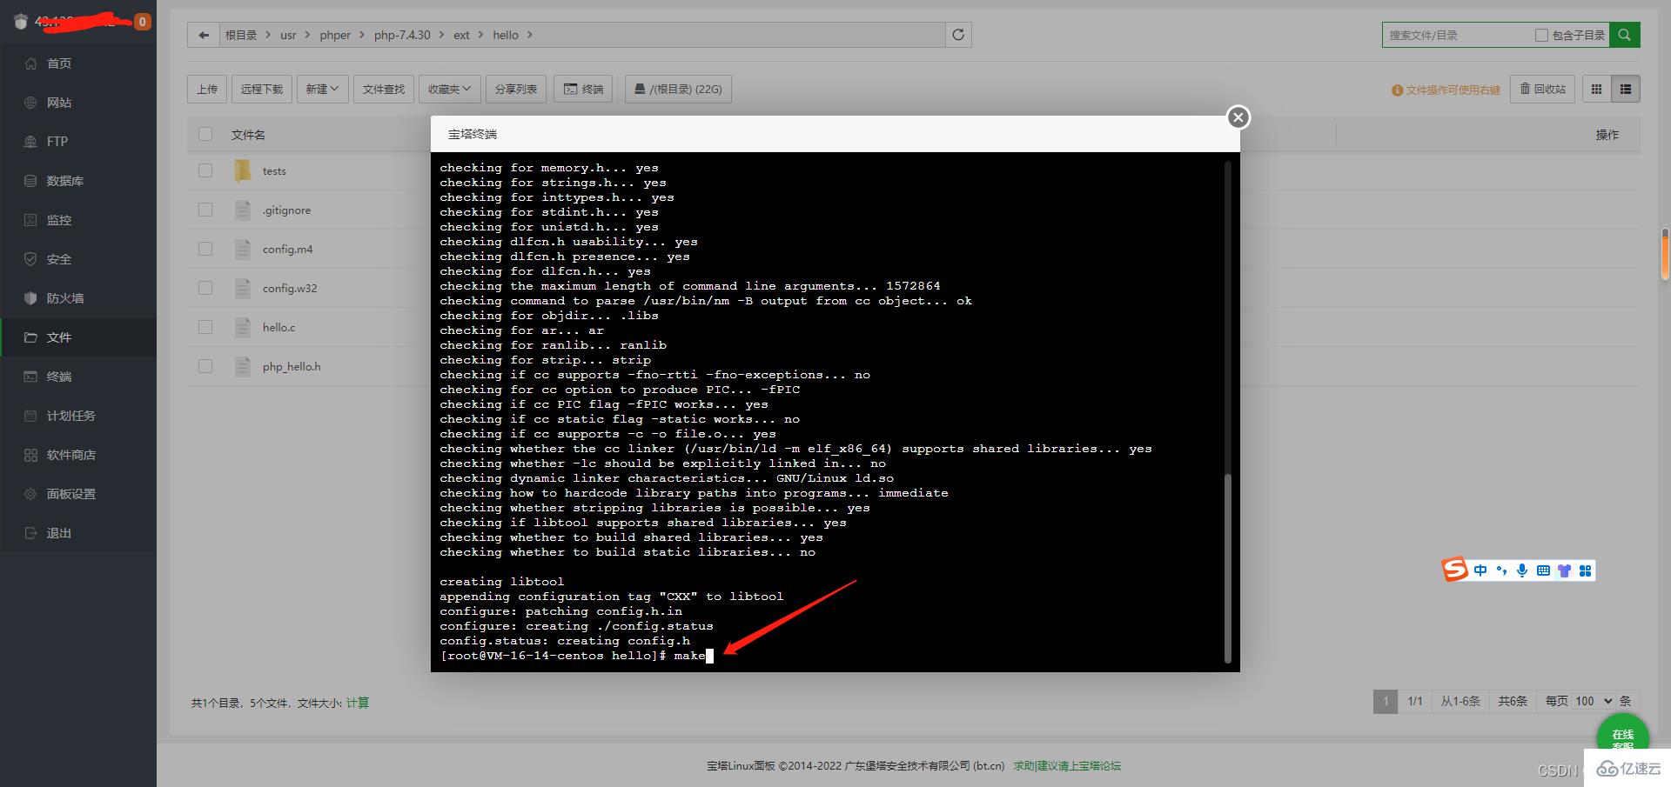Open the 回收站 recycle bin
The width and height of the screenshot is (1671, 787).
(x=1542, y=89)
